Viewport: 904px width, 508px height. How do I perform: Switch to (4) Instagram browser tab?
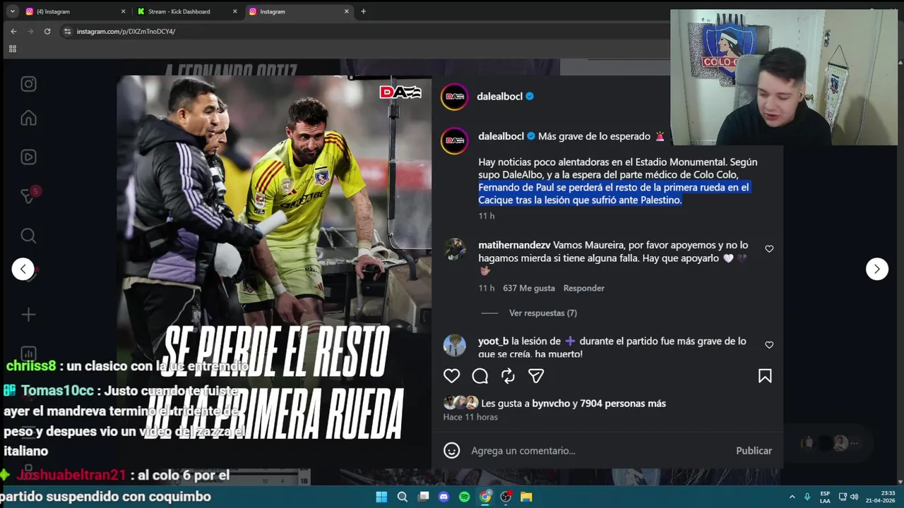74,11
